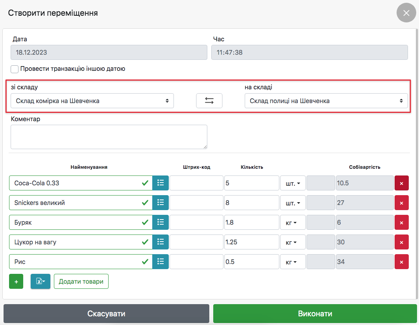
Task: Close the Створити переміщення dialog
Action: tap(406, 13)
